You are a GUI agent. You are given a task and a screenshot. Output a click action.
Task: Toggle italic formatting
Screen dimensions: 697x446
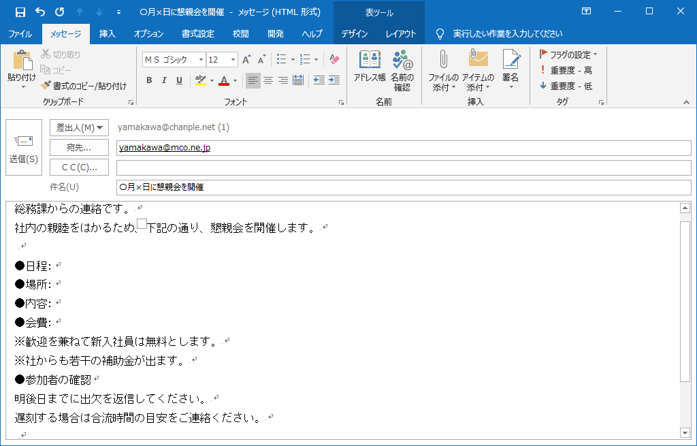(164, 80)
